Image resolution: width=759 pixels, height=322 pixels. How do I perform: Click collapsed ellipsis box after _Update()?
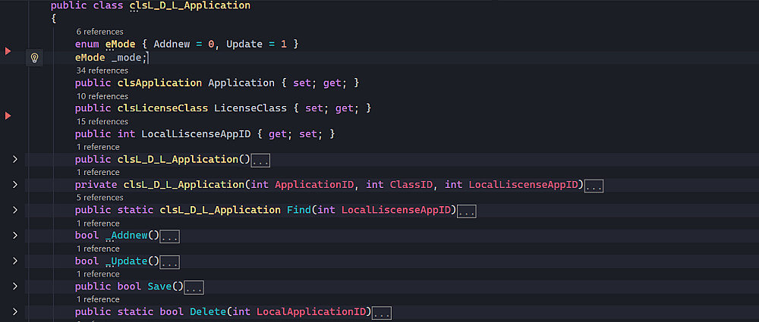[170, 263]
